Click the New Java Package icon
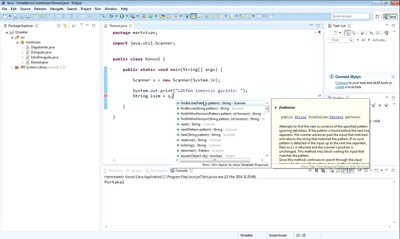Image resolution: width=400 pixels, height=239 pixels. [144, 16]
